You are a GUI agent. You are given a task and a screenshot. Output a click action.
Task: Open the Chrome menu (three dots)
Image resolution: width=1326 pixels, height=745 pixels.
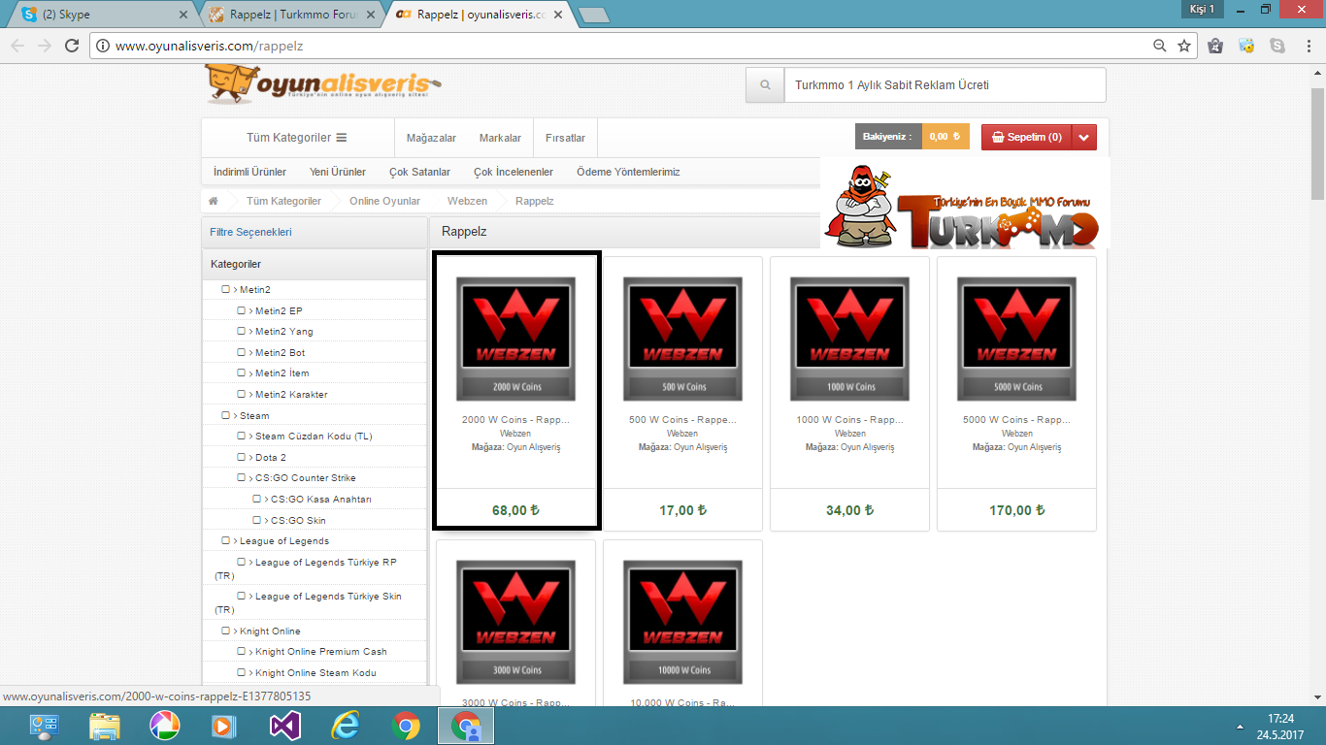coord(1308,46)
